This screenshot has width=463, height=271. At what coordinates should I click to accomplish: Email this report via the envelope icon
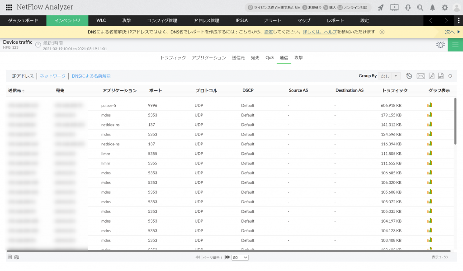(x=420, y=76)
